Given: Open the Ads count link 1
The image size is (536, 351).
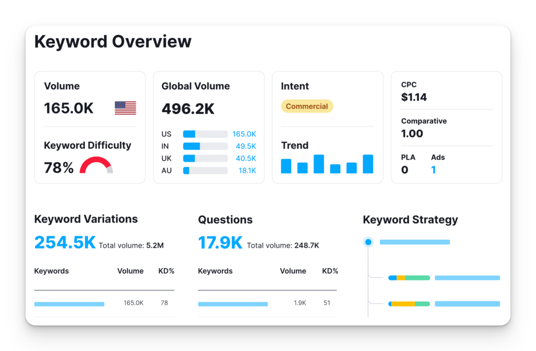Looking at the screenshot, I should (x=433, y=170).
